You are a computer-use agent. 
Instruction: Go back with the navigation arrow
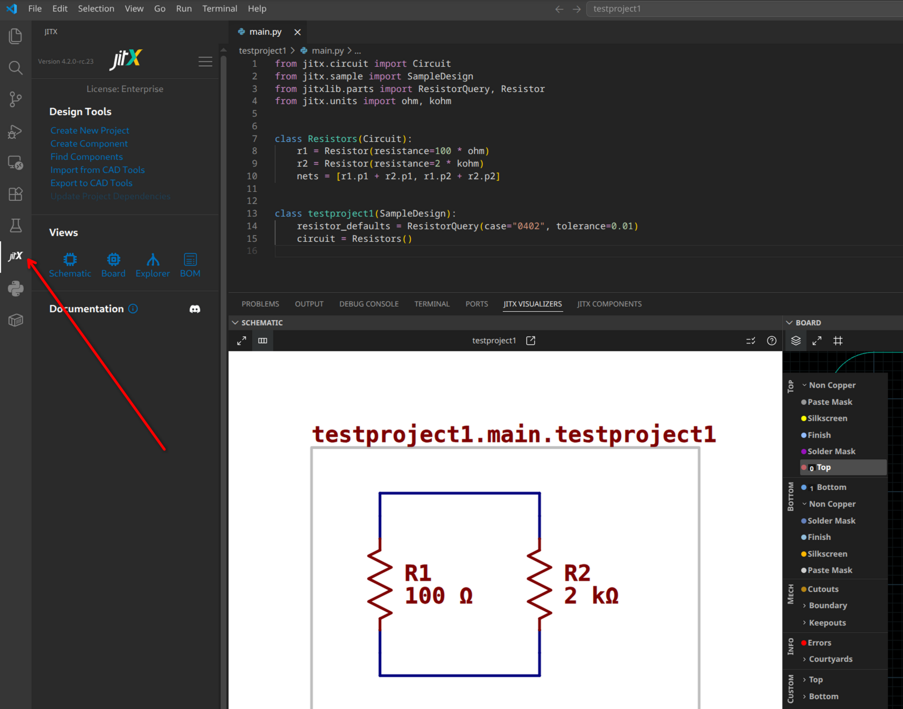559,9
